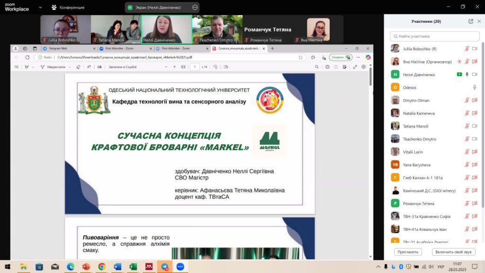
Task: Rotate PDF page icon
Action: [x=216, y=67]
